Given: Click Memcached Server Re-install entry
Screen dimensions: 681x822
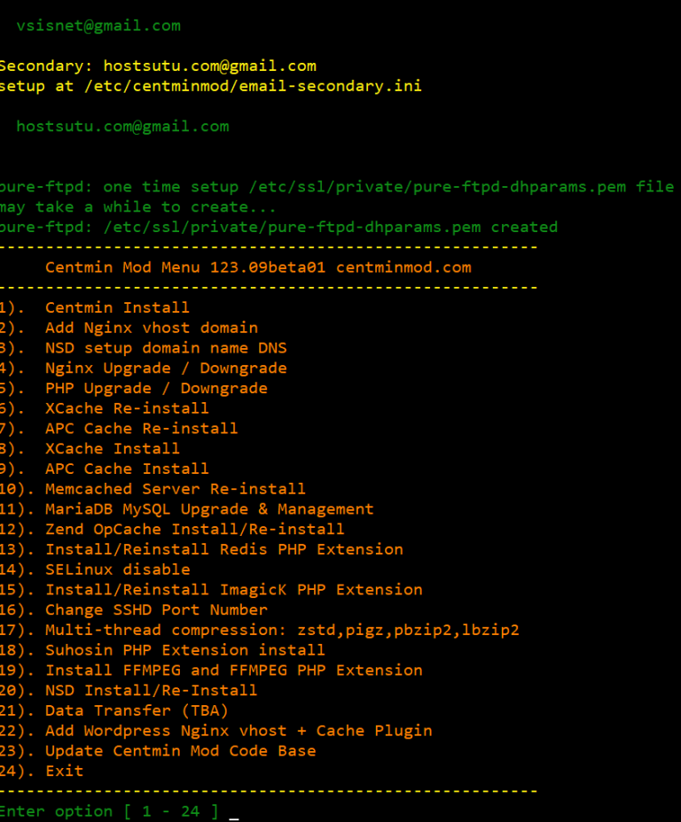Looking at the screenshot, I should tap(176, 489).
